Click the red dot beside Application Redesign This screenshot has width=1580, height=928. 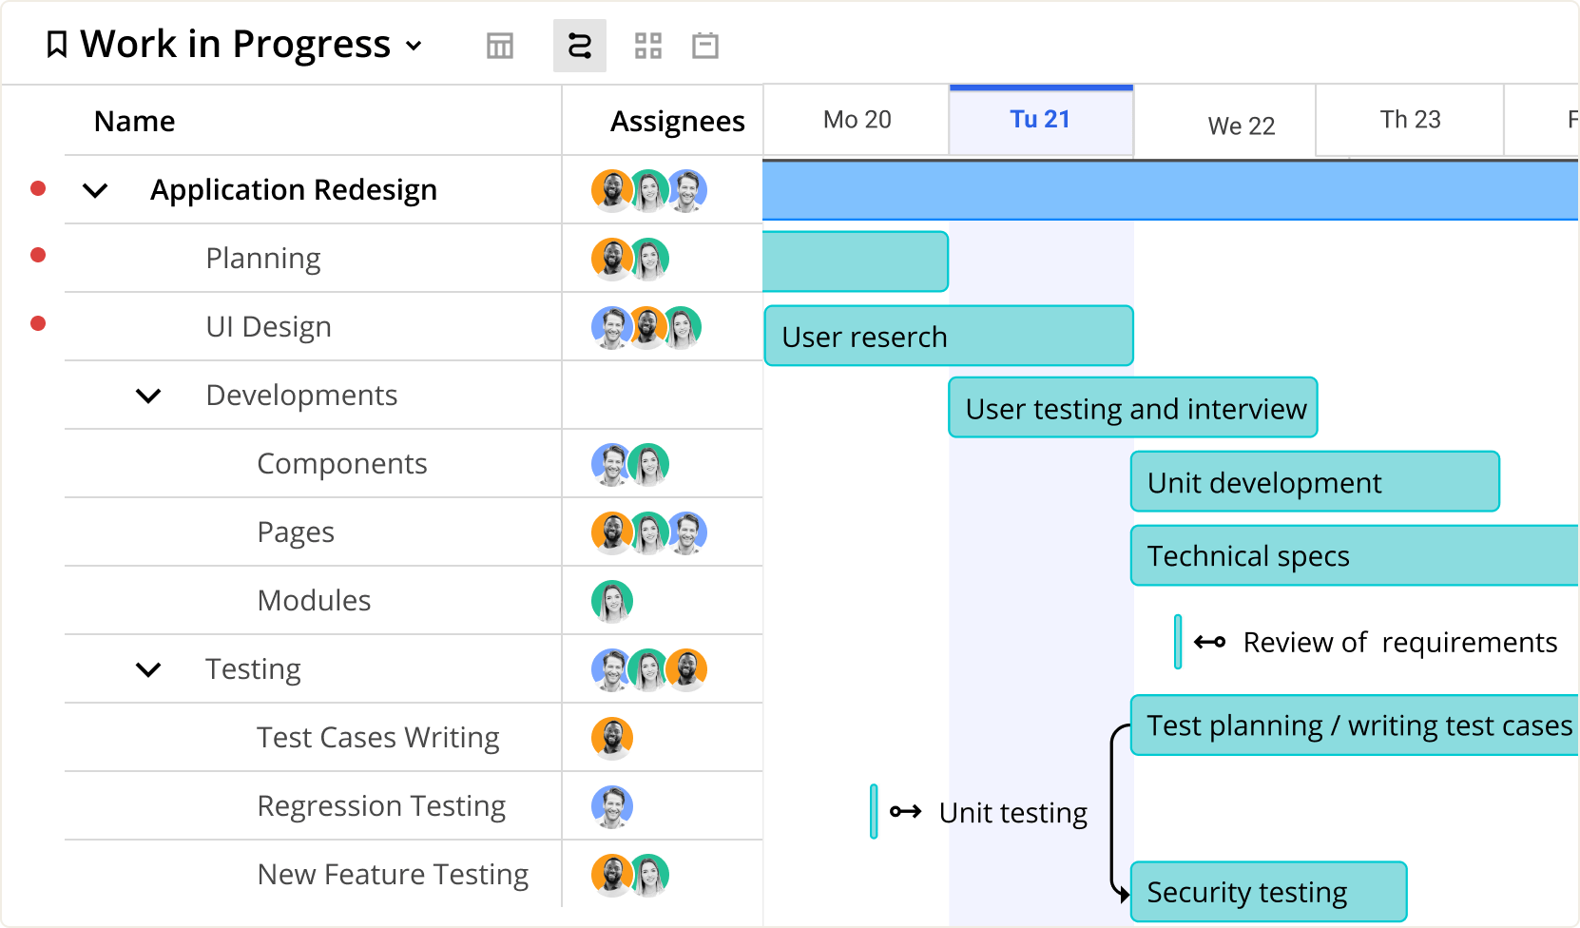click(x=38, y=188)
